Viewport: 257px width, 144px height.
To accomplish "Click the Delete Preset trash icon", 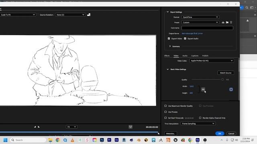I will (231, 22).
